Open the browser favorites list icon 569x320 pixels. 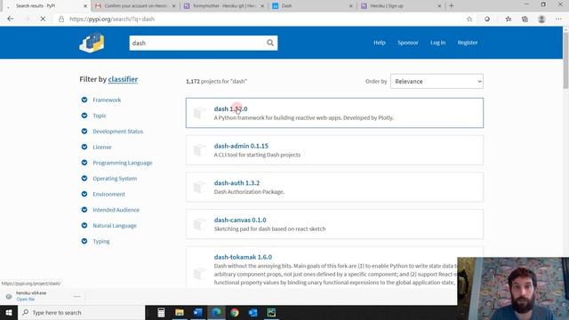(x=508, y=19)
